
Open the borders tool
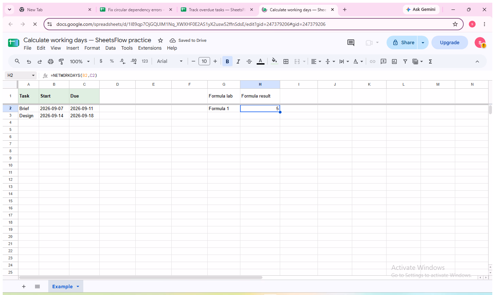click(286, 62)
